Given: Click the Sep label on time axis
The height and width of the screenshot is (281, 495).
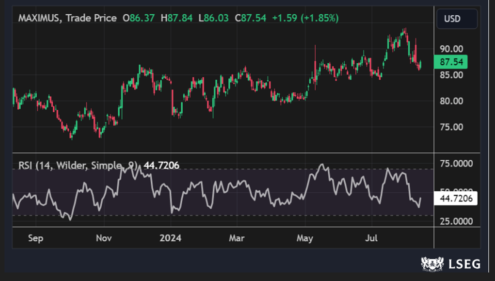Looking at the screenshot, I should click(36, 238).
